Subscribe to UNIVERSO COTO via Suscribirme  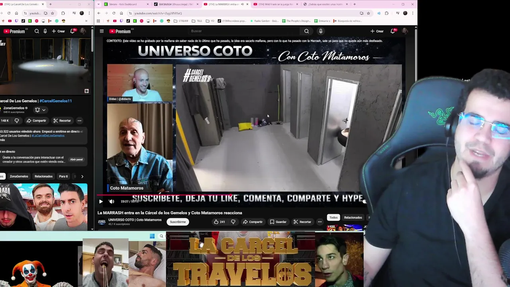point(178,222)
